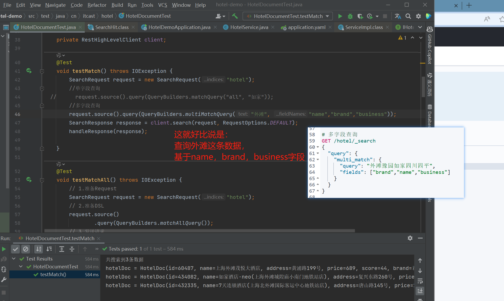Open the Translate icon in toolbar
Screen dimensions: 504x301
point(398,16)
